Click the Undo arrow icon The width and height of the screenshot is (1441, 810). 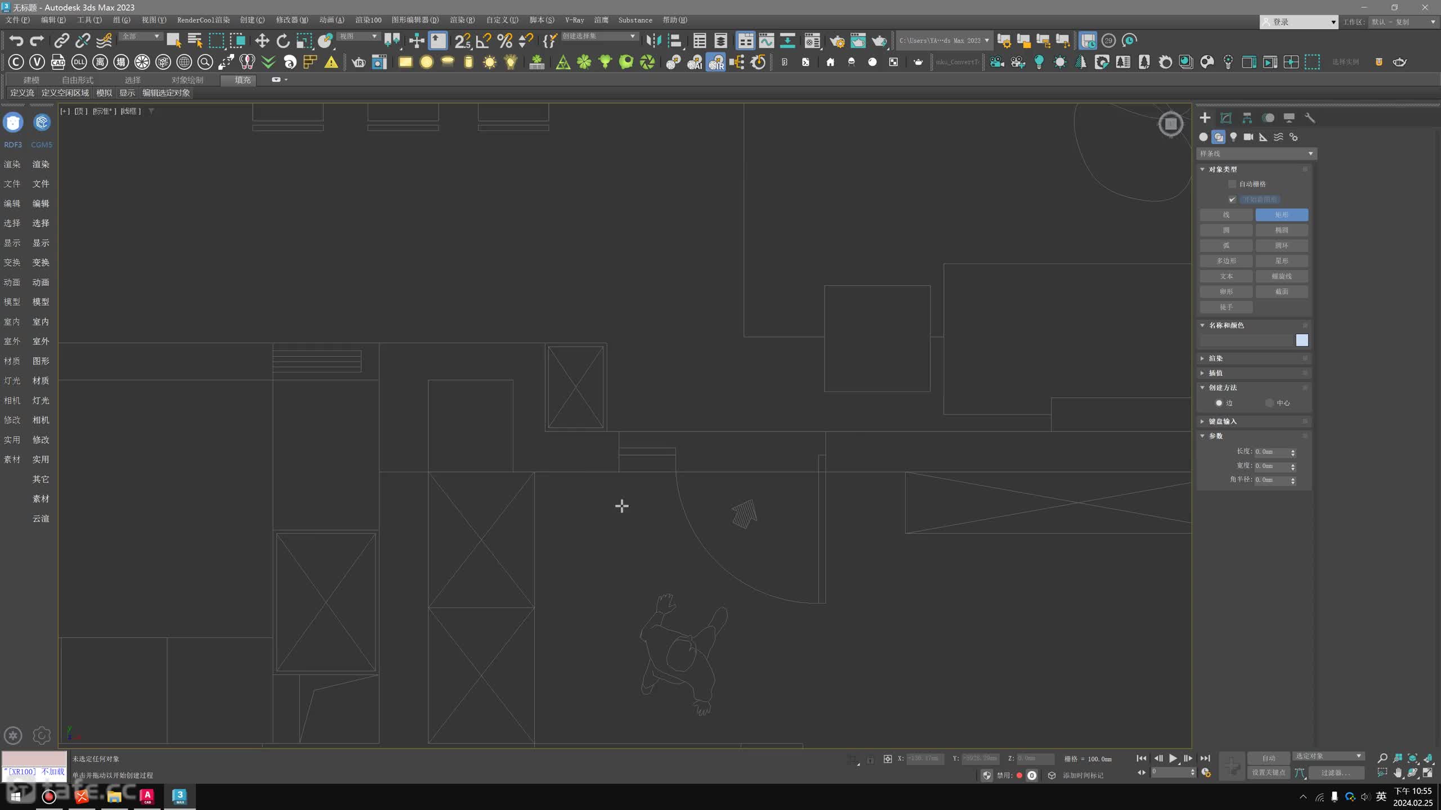coord(16,40)
